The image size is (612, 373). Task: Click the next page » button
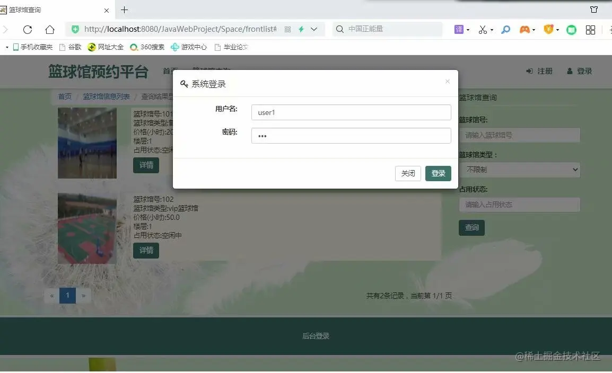coord(83,296)
